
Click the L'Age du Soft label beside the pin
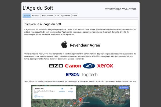[x=86, y=102]
